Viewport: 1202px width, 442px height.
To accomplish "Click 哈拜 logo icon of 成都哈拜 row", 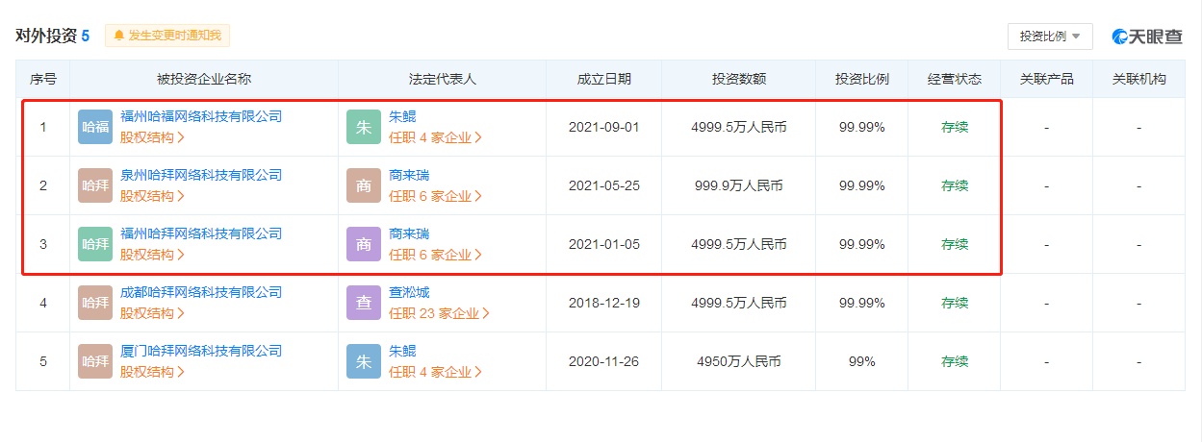I will coord(95,303).
